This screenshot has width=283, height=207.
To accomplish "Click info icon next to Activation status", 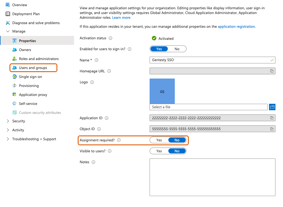I will (x=110, y=38).
